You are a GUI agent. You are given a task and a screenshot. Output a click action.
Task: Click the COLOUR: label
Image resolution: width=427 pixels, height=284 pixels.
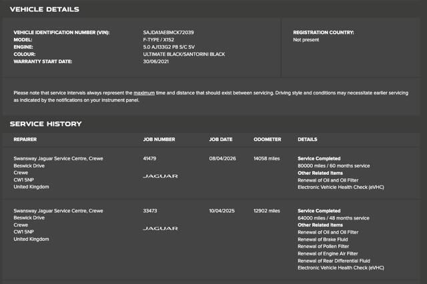click(25, 55)
